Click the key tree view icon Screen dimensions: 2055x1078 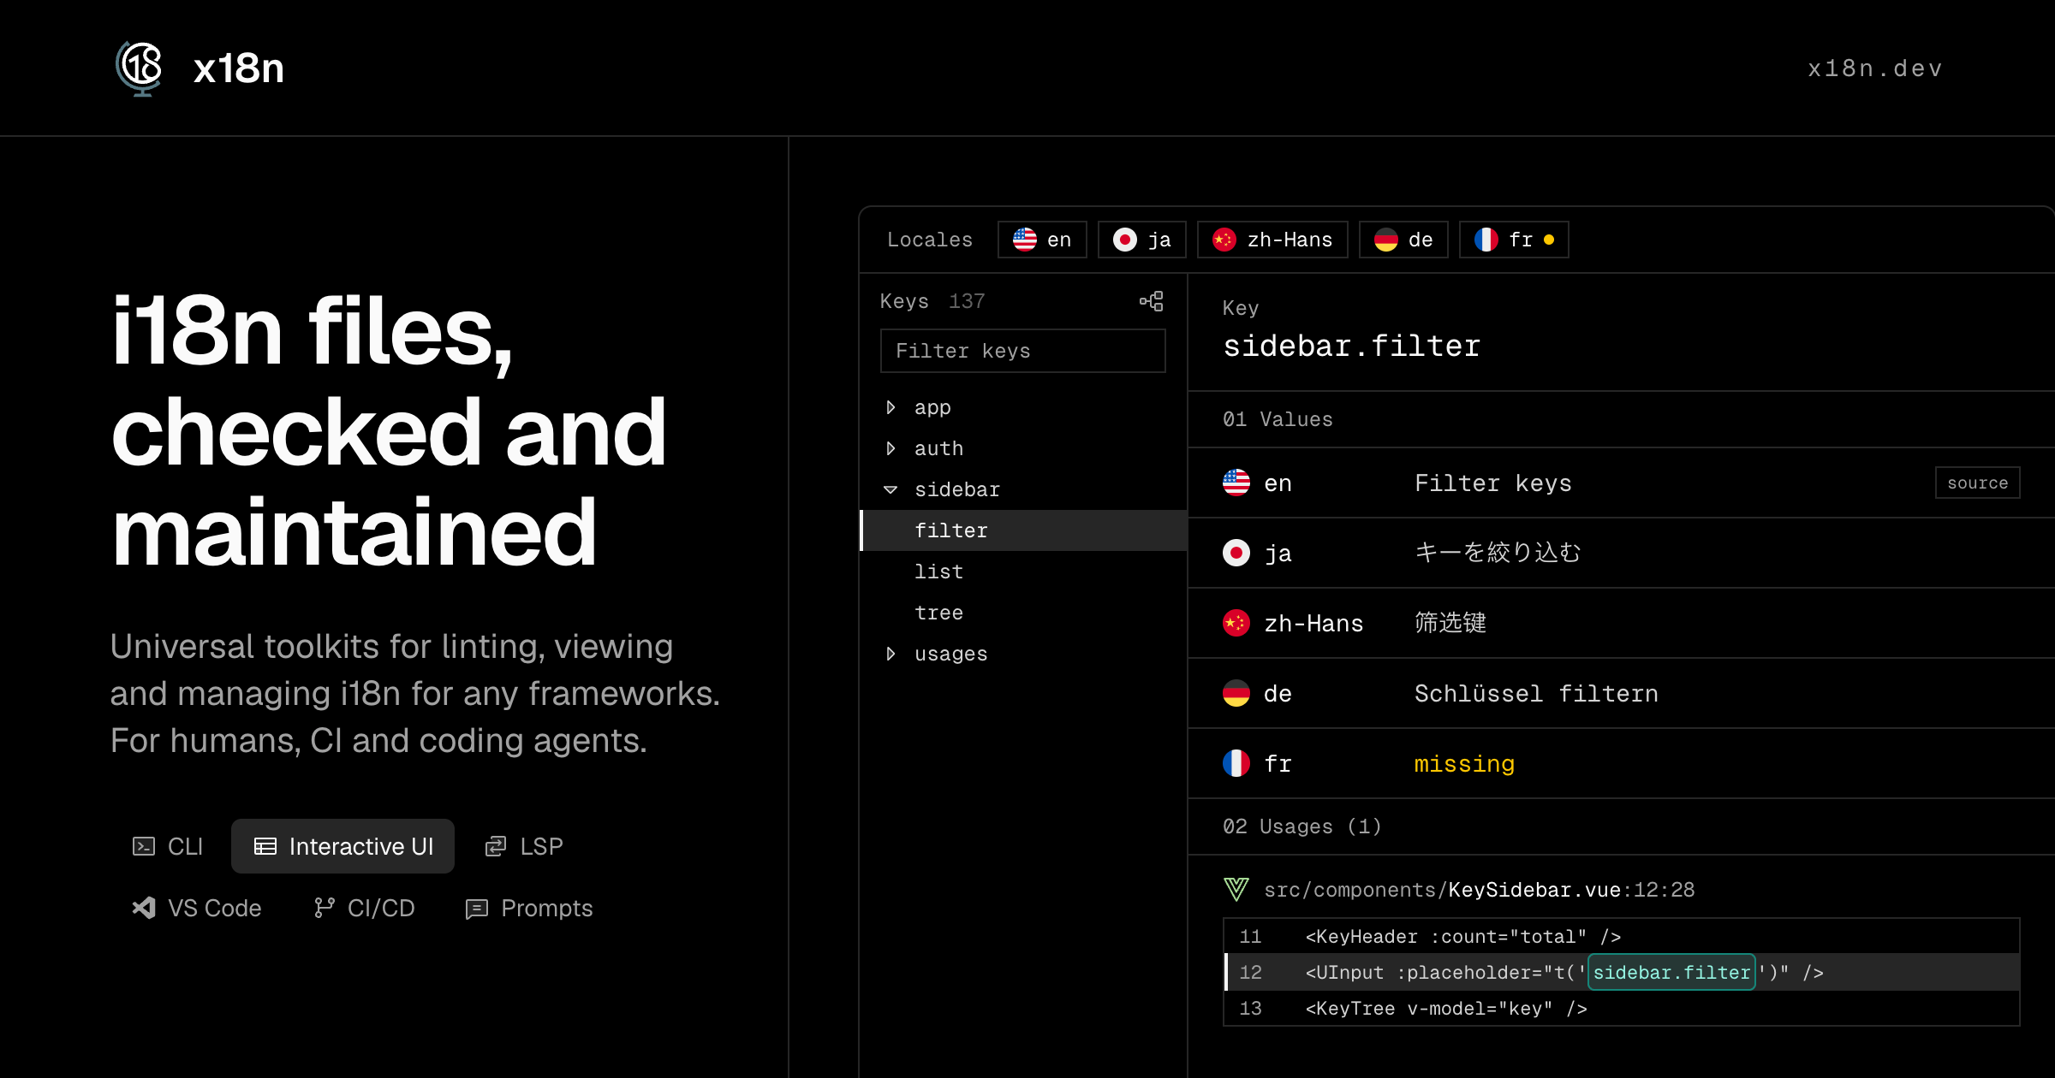click(1152, 301)
